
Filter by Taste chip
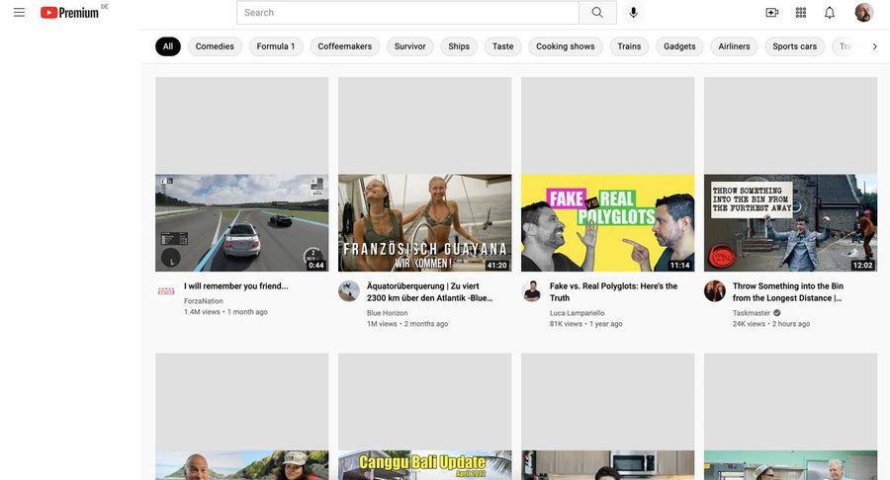(503, 46)
